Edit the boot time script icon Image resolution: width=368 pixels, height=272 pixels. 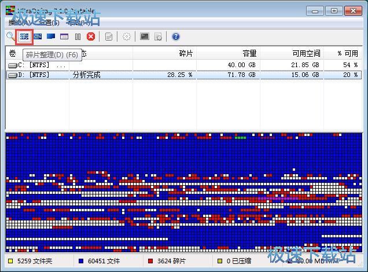pos(158,36)
